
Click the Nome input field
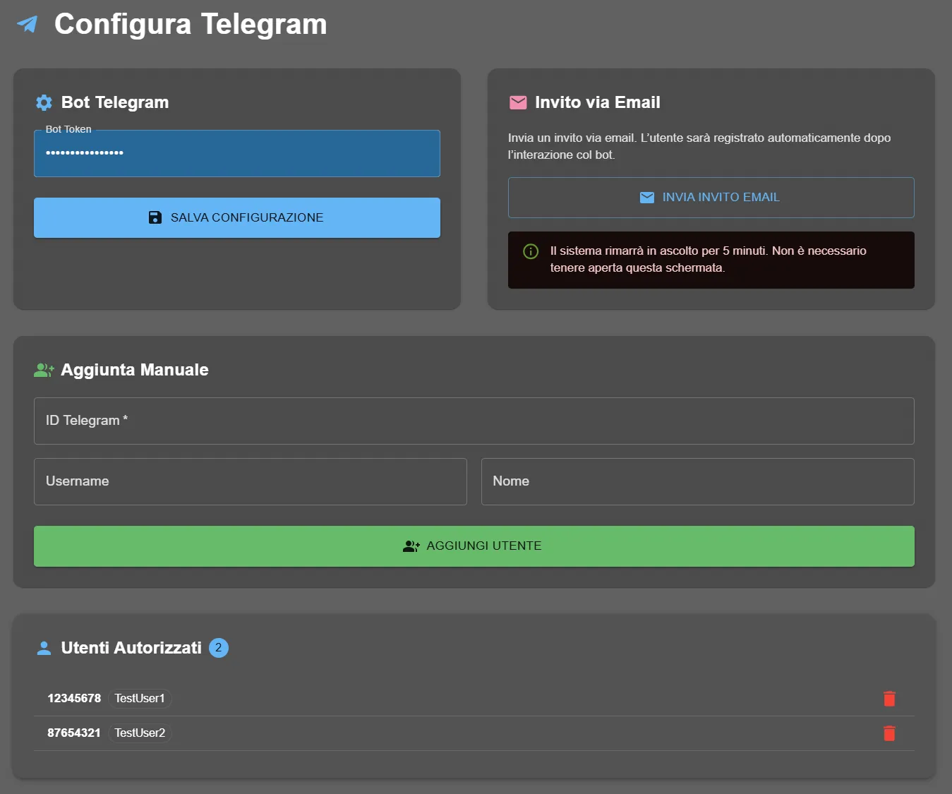point(697,481)
